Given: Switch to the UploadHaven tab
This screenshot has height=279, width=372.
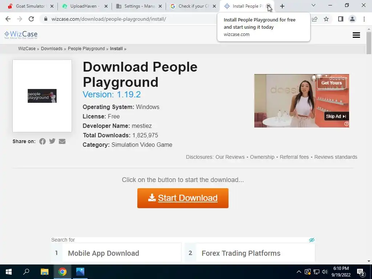Looking at the screenshot, I should (84, 6).
